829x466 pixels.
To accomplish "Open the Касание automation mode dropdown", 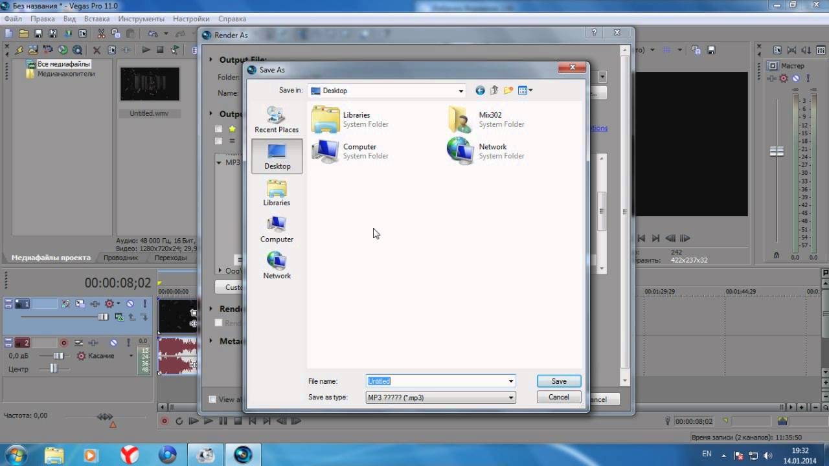I will (x=131, y=356).
